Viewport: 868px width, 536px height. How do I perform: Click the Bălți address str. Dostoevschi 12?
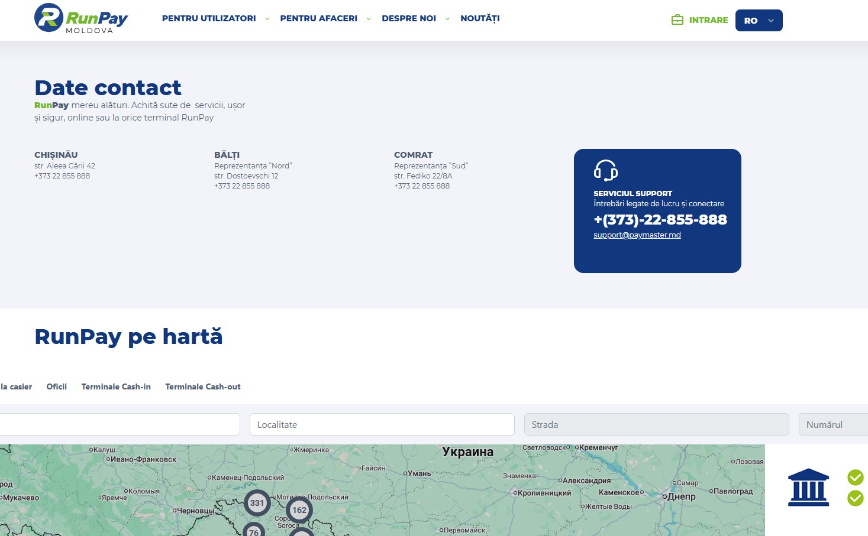(246, 176)
